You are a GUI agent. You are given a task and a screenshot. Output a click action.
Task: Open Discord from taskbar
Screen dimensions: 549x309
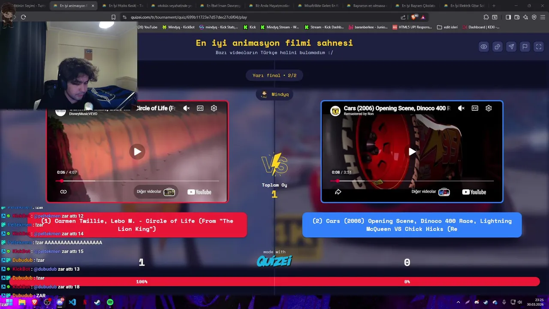click(x=60, y=302)
